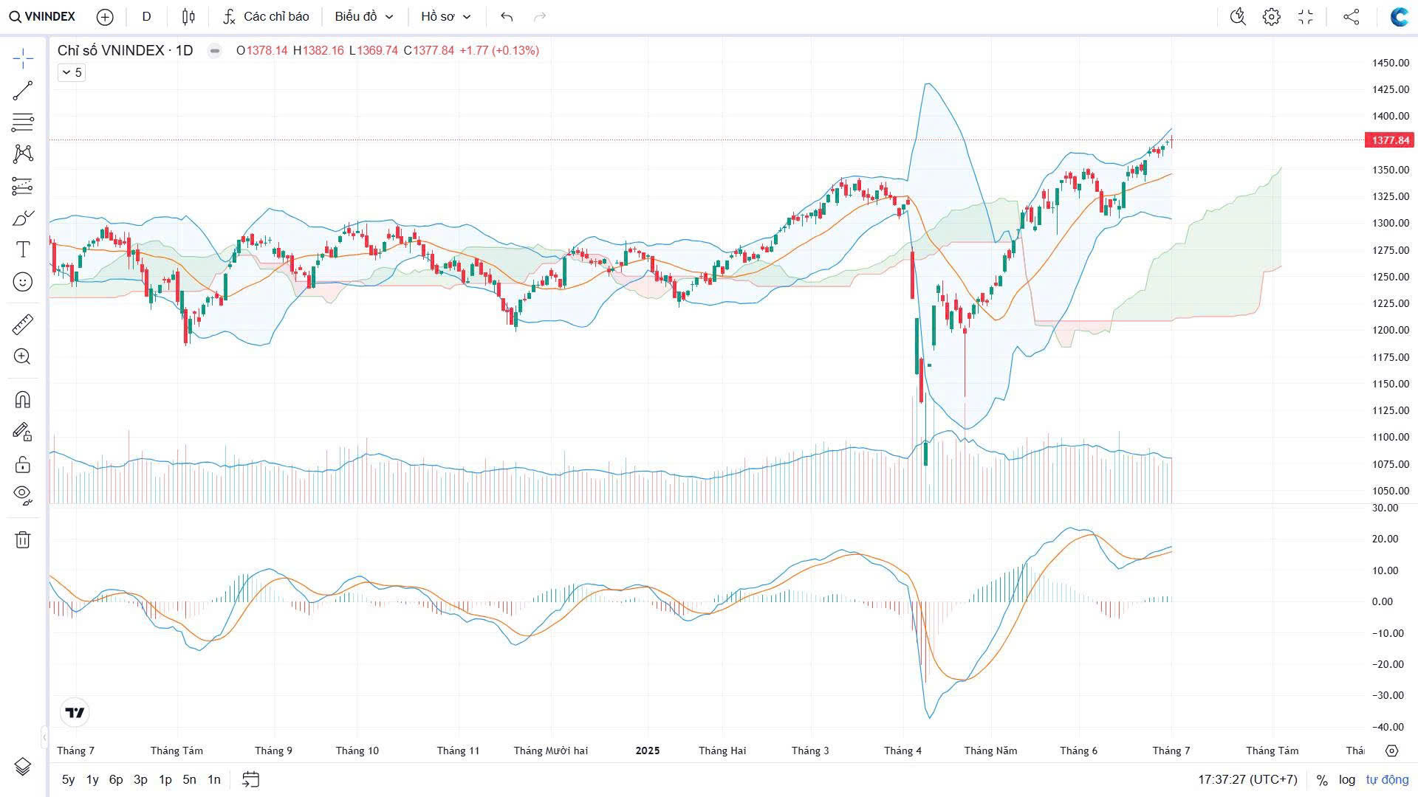Image resolution: width=1418 pixels, height=797 pixels.
Task: Click the VNINDEX symbol search
Action: point(43,16)
